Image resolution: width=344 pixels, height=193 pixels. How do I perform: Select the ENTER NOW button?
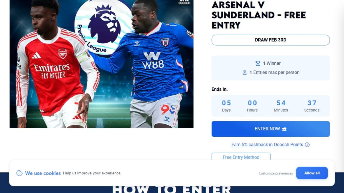click(x=271, y=129)
